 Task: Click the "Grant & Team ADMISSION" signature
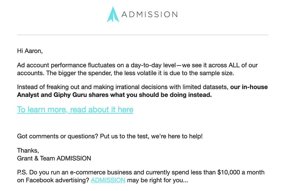(54, 158)
